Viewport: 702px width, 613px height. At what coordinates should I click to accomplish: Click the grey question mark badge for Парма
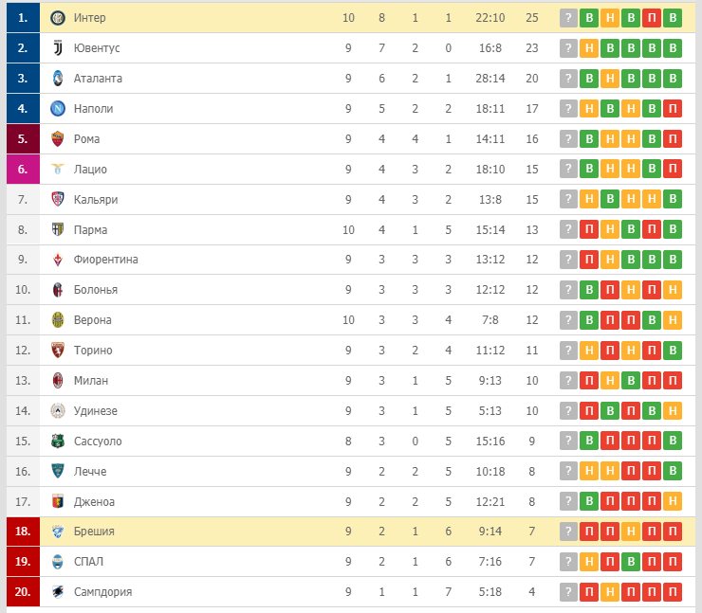568,230
